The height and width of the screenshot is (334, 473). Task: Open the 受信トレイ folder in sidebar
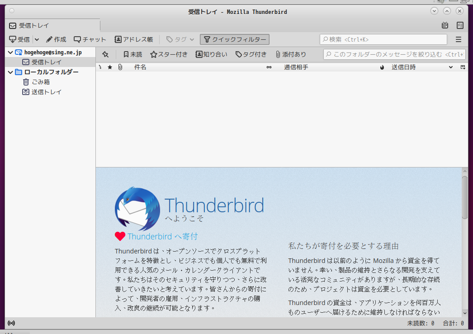pos(47,62)
